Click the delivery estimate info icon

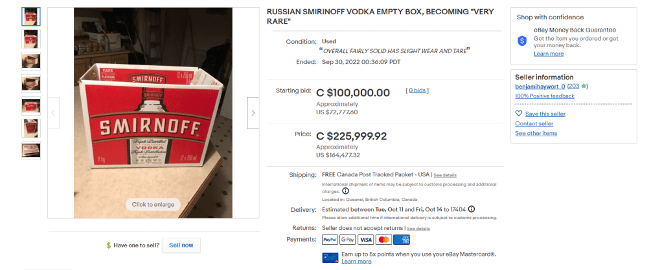471,209
